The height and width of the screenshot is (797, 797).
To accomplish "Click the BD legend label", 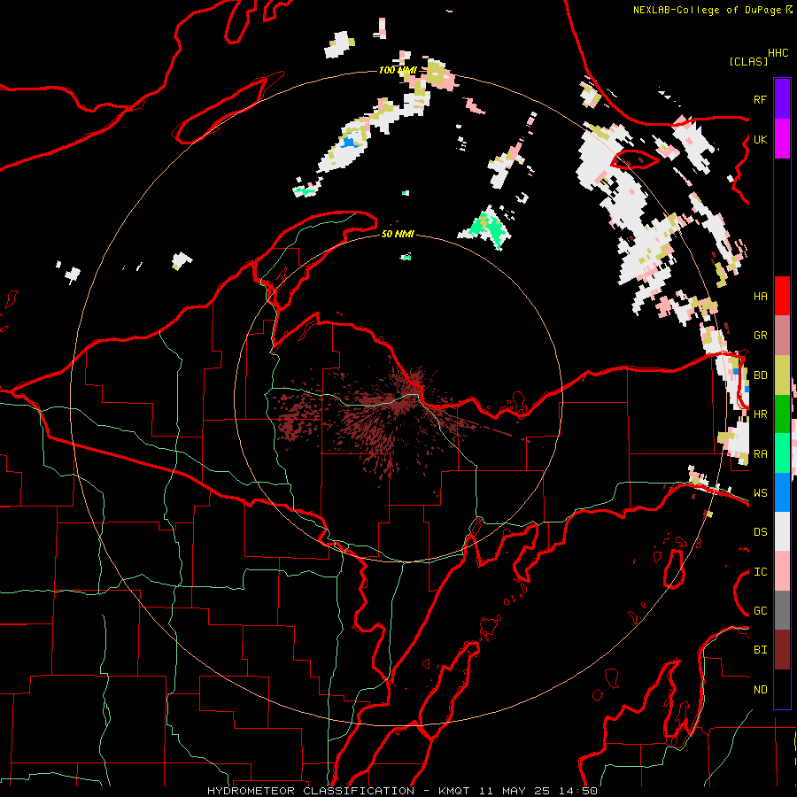I will pos(760,375).
